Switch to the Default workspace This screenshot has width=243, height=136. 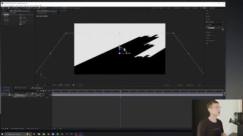(153, 8)
